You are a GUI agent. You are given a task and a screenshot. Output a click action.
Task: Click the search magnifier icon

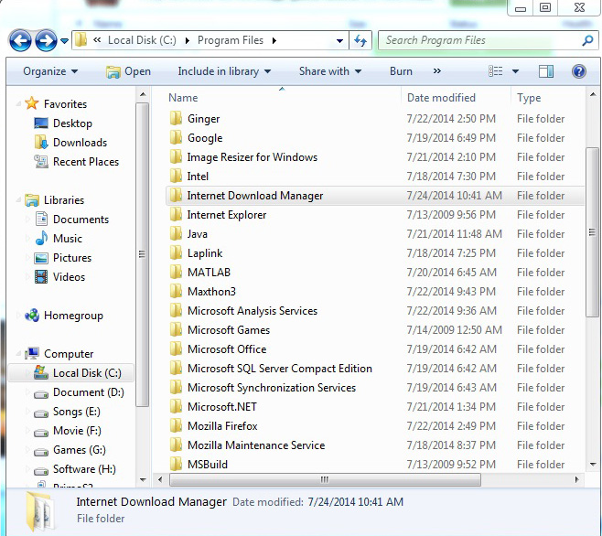pyautogui.click(x=587, y=40)
